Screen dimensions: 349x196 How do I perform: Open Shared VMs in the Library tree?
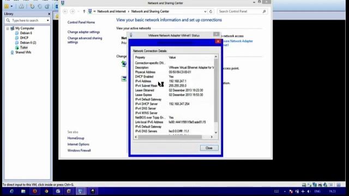[x=23, y=52]
